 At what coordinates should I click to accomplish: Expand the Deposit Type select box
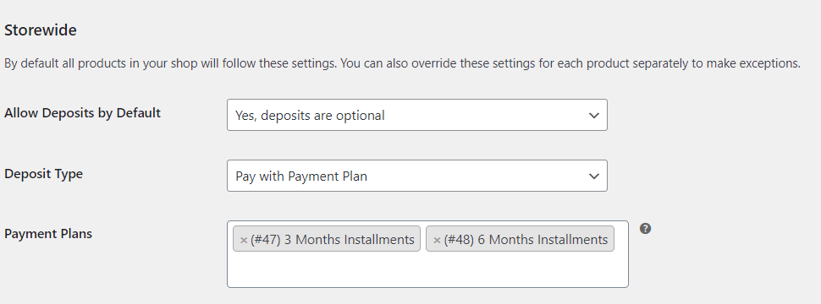[x=416, y=176]
